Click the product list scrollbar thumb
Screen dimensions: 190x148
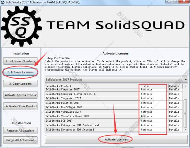coord(186,113)
